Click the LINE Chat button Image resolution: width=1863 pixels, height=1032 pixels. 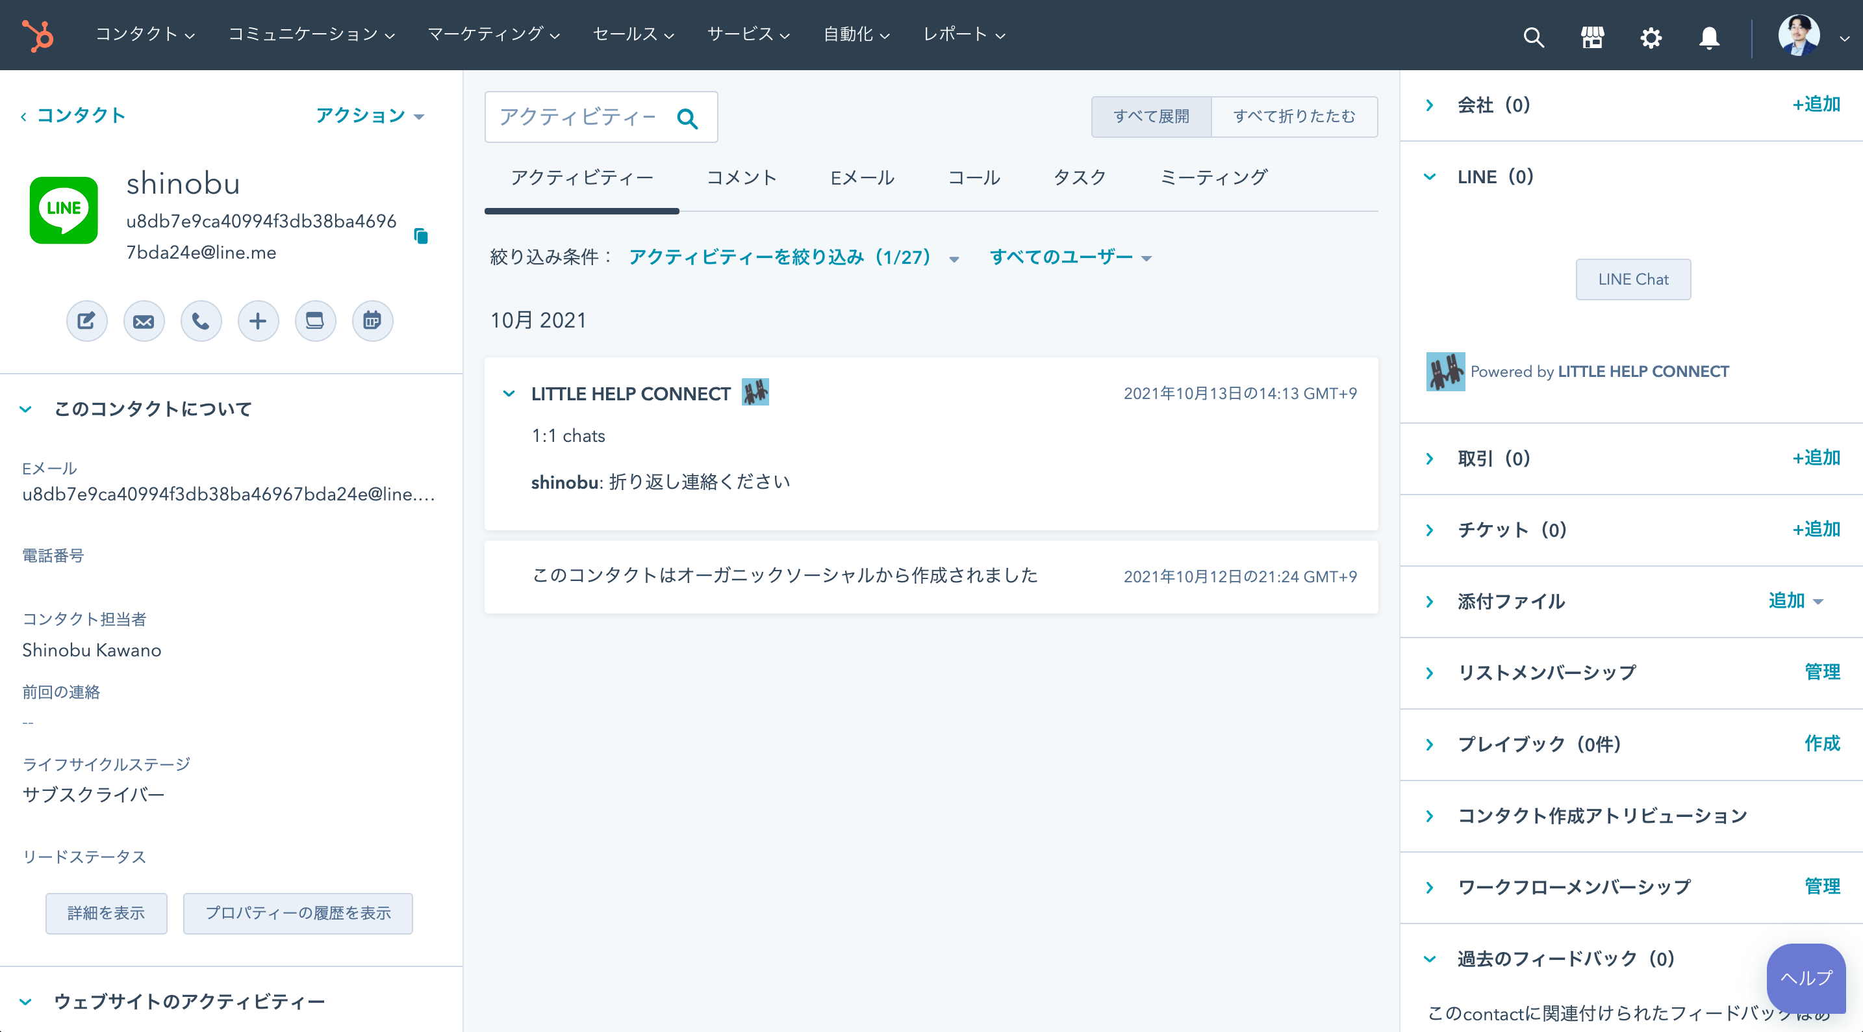[1633, 279]
